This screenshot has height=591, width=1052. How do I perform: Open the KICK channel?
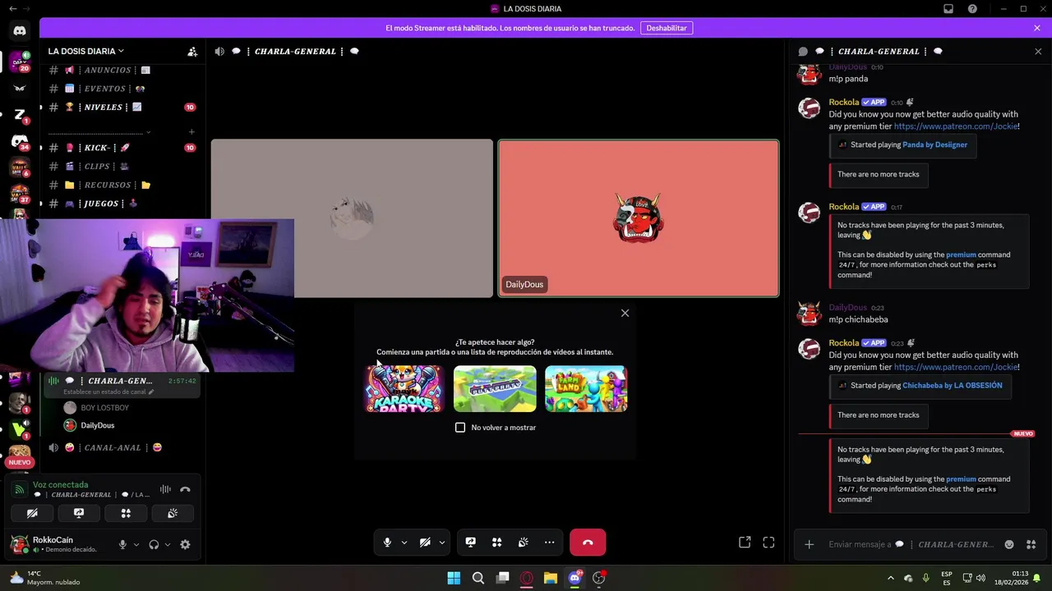pos(122,148)
